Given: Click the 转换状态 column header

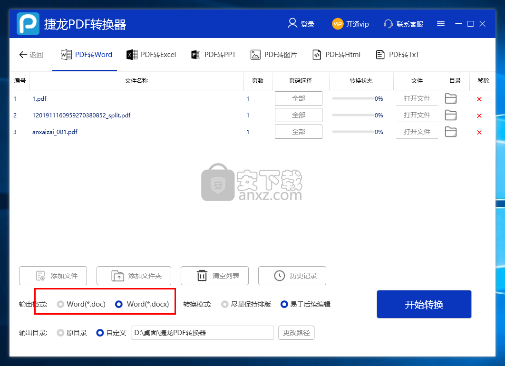Looking at the screenshot, I should [361, 81].
